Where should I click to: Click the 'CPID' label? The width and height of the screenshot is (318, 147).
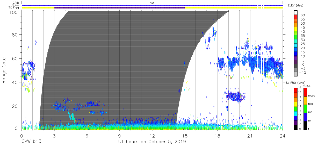pyautogui.click(x=16, y=3)
